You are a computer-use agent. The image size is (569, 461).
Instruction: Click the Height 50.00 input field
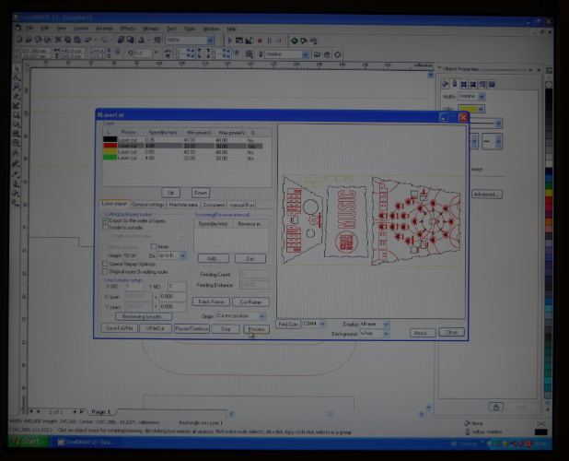[x=130, y=255]
